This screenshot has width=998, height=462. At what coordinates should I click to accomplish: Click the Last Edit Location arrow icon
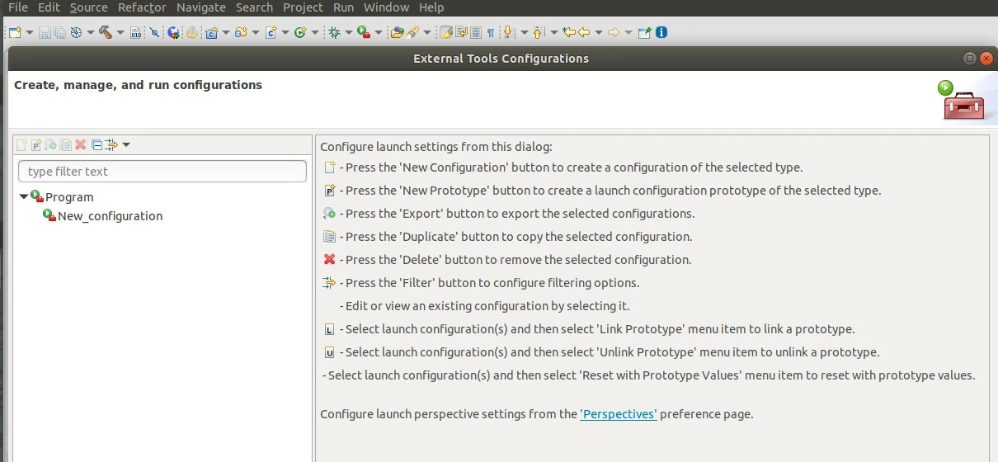point(569,33)
